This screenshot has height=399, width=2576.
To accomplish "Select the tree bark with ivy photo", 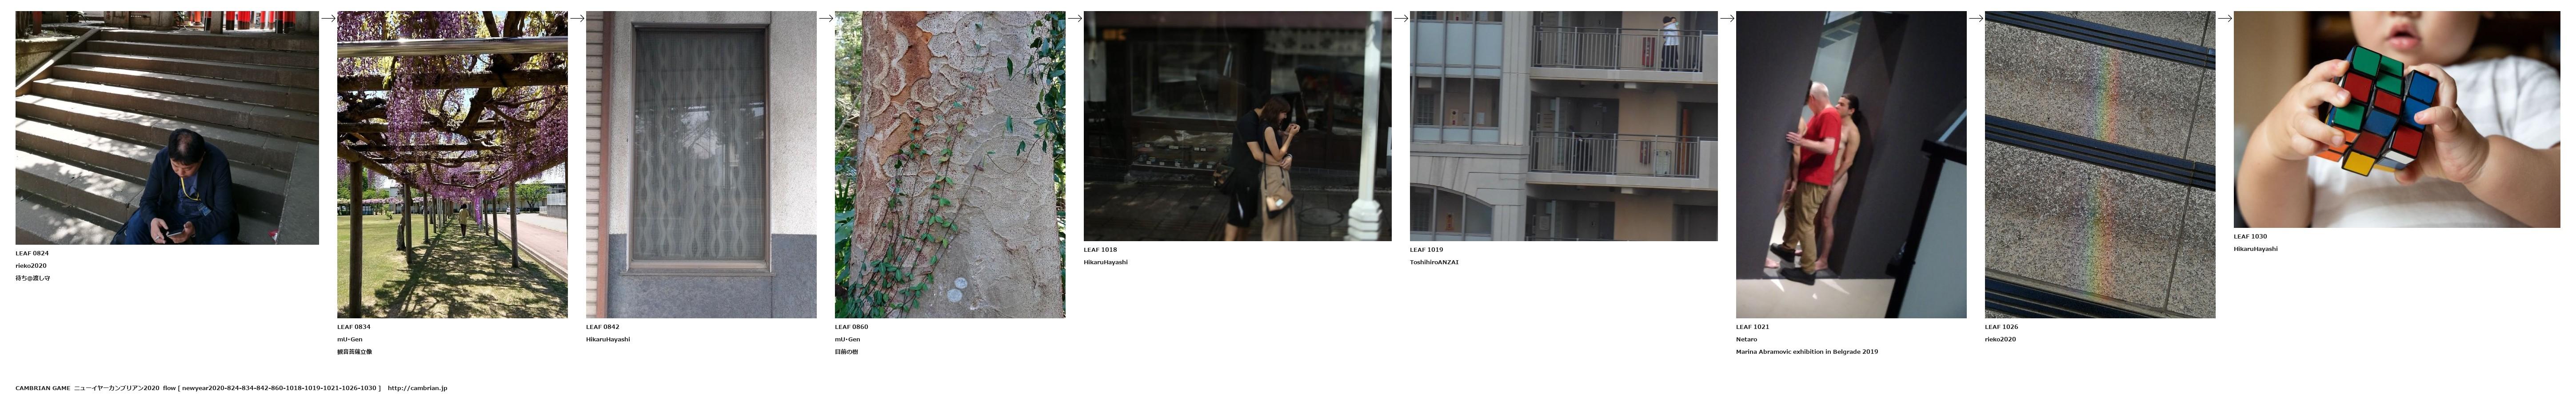I will pyautogui.click(x=950, y=164).
